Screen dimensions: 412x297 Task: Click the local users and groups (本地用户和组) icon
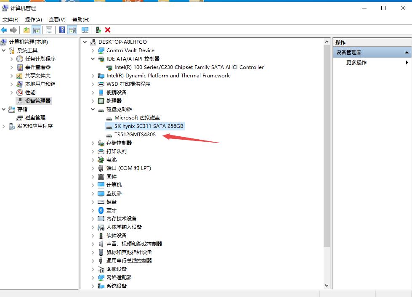(x=20, y=84)
